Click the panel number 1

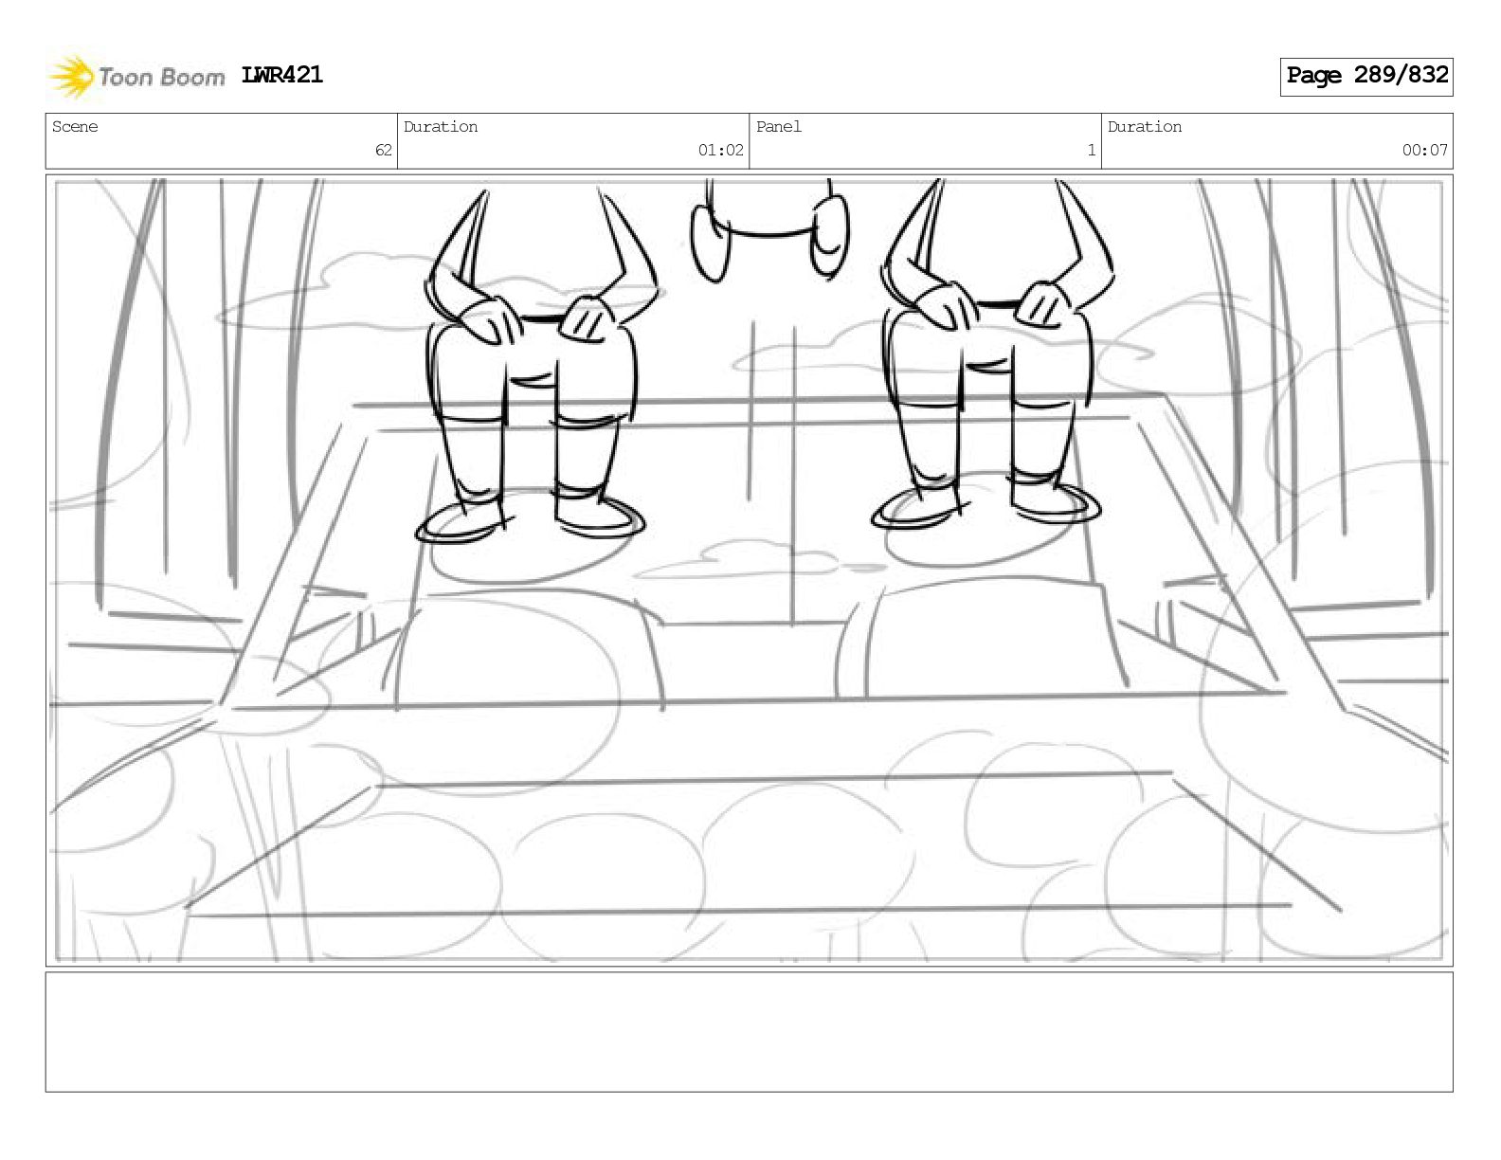(1092, 150)
